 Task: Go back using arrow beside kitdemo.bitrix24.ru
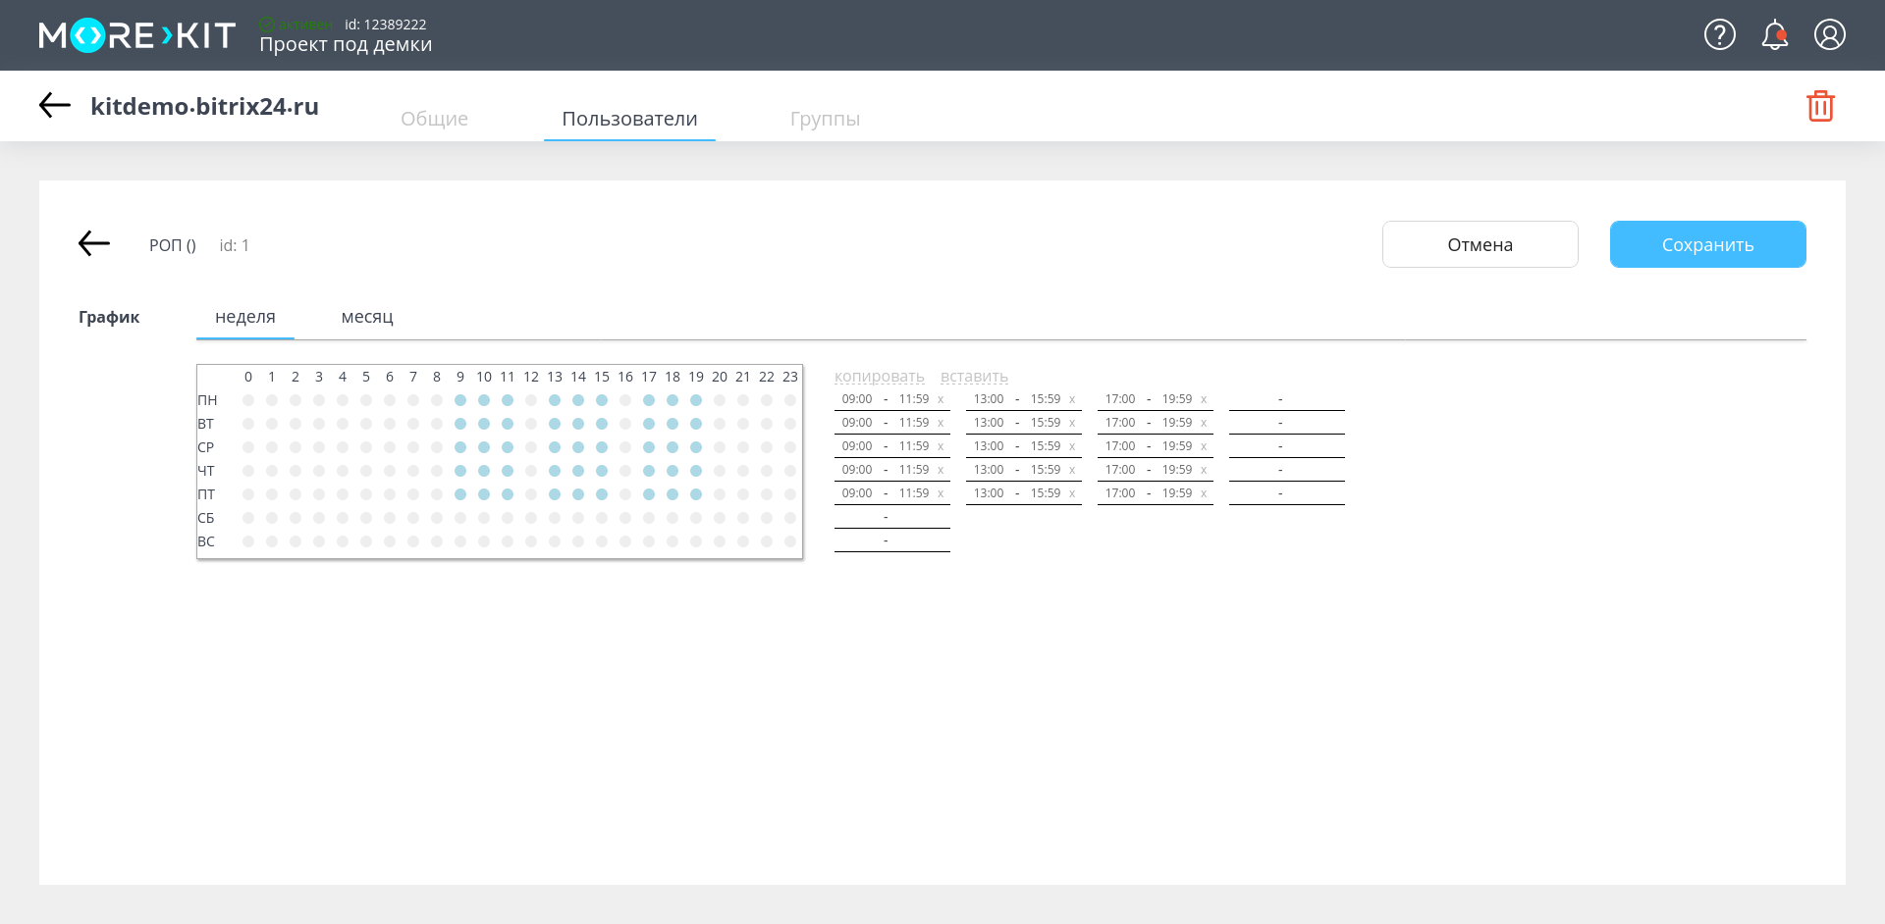pos(55,106)
